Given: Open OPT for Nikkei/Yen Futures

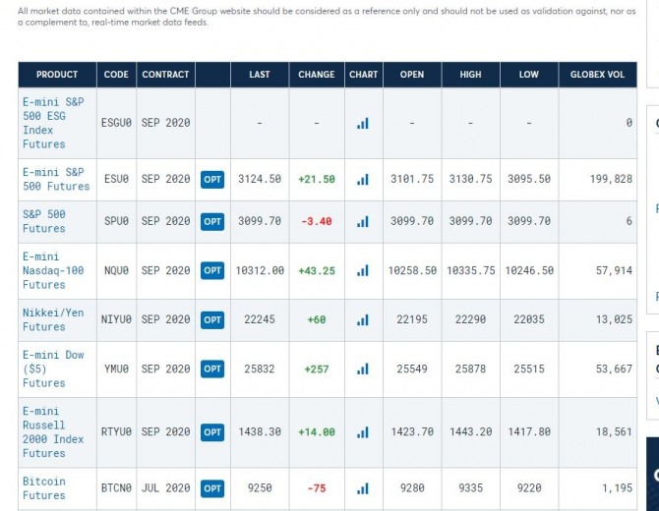Looking at the screenshot, I should tap(212, 319).
